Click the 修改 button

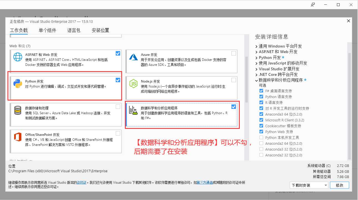click(x=340, y=185)
